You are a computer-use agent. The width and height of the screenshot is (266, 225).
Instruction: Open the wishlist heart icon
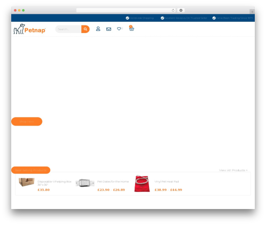point(119,29)
